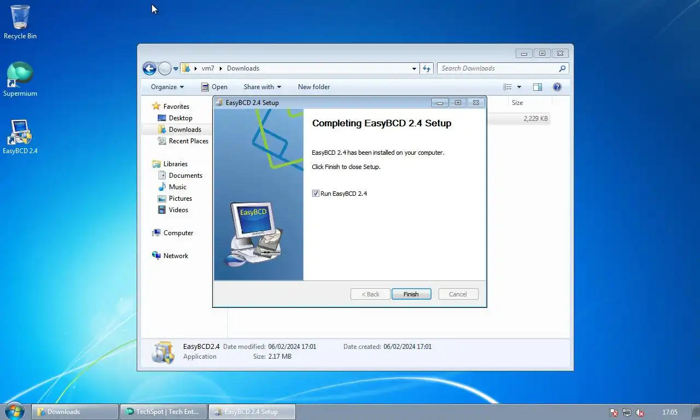Click the Explorer Forward navigation arrow

pyautogui.click(x=165, y=68)
